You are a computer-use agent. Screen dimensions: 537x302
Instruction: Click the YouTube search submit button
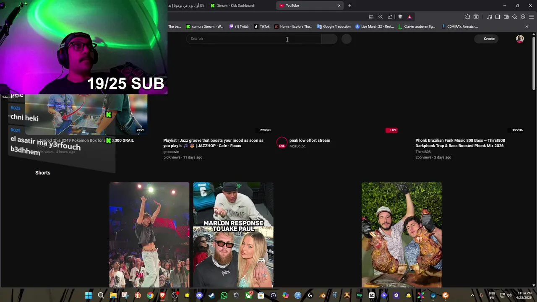pyautogui.click(x=329, y=39)
